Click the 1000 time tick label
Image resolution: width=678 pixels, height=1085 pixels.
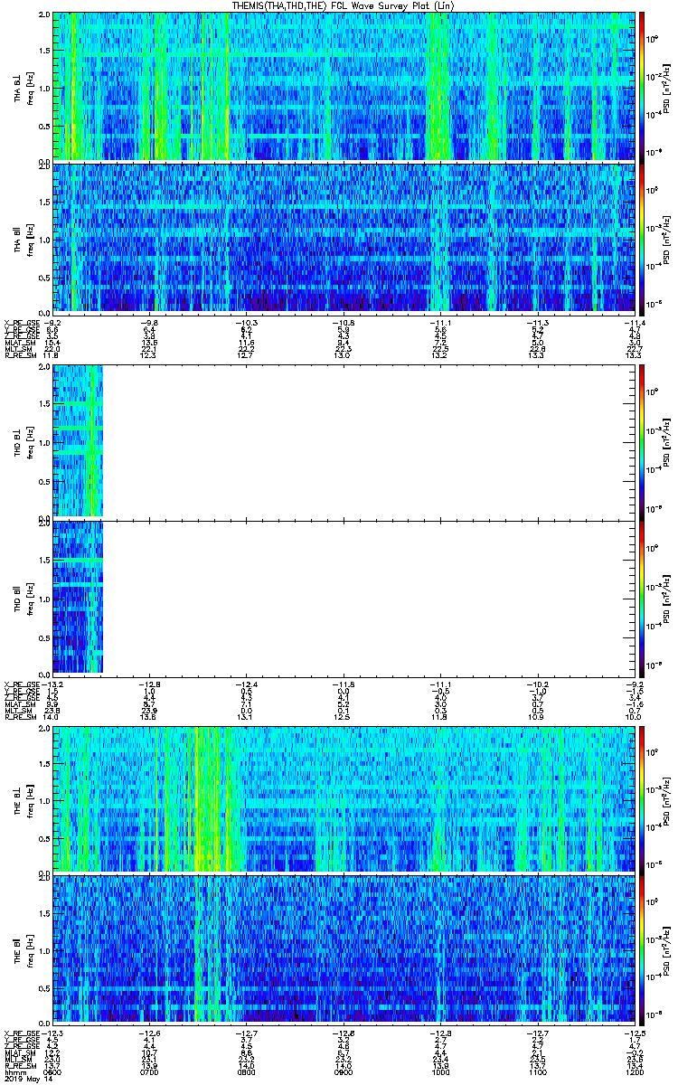click(440, 1072)
